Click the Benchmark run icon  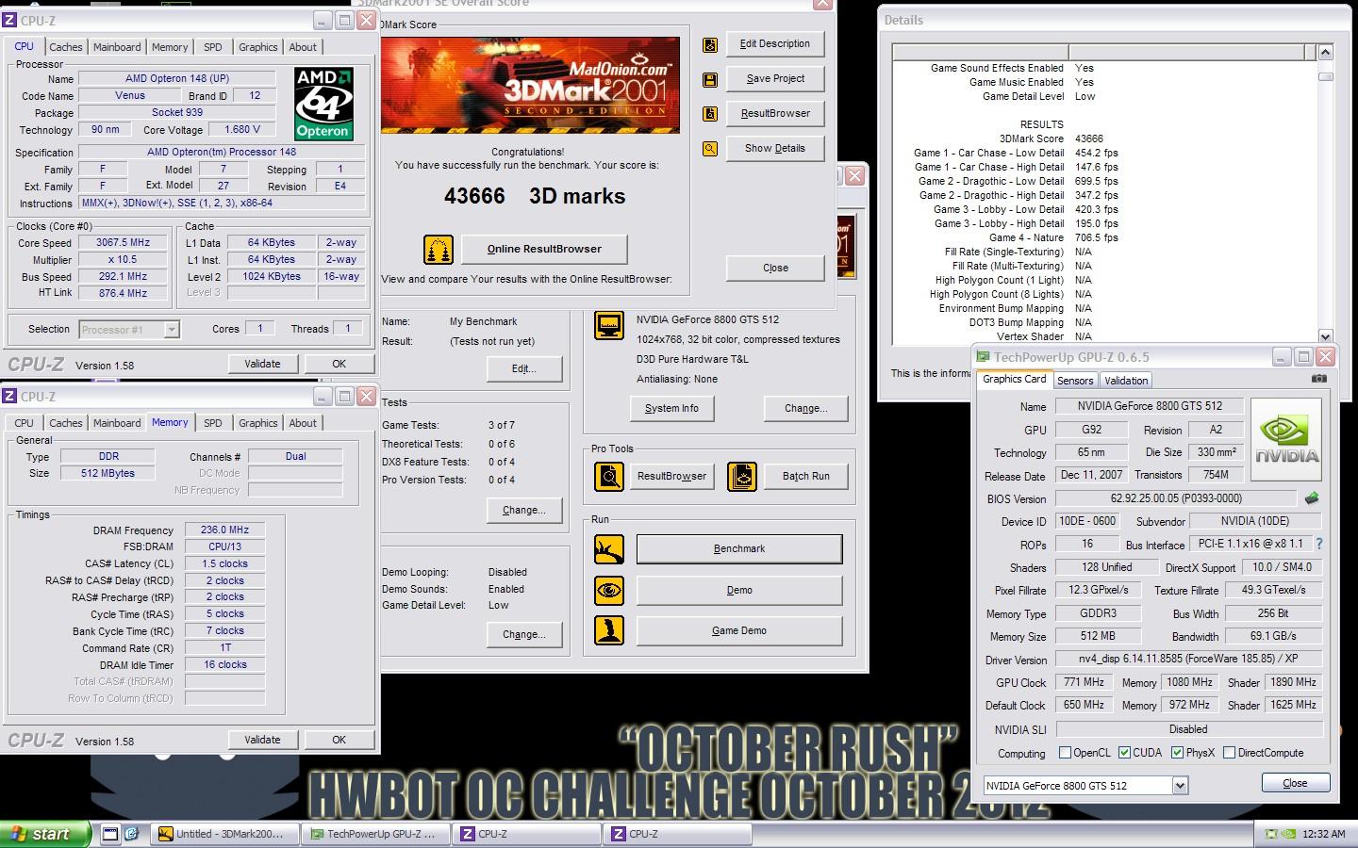(x=609, y=549)
